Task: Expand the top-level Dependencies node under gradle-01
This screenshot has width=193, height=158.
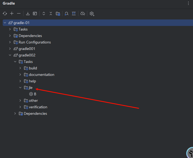Action: click(10, 36)
